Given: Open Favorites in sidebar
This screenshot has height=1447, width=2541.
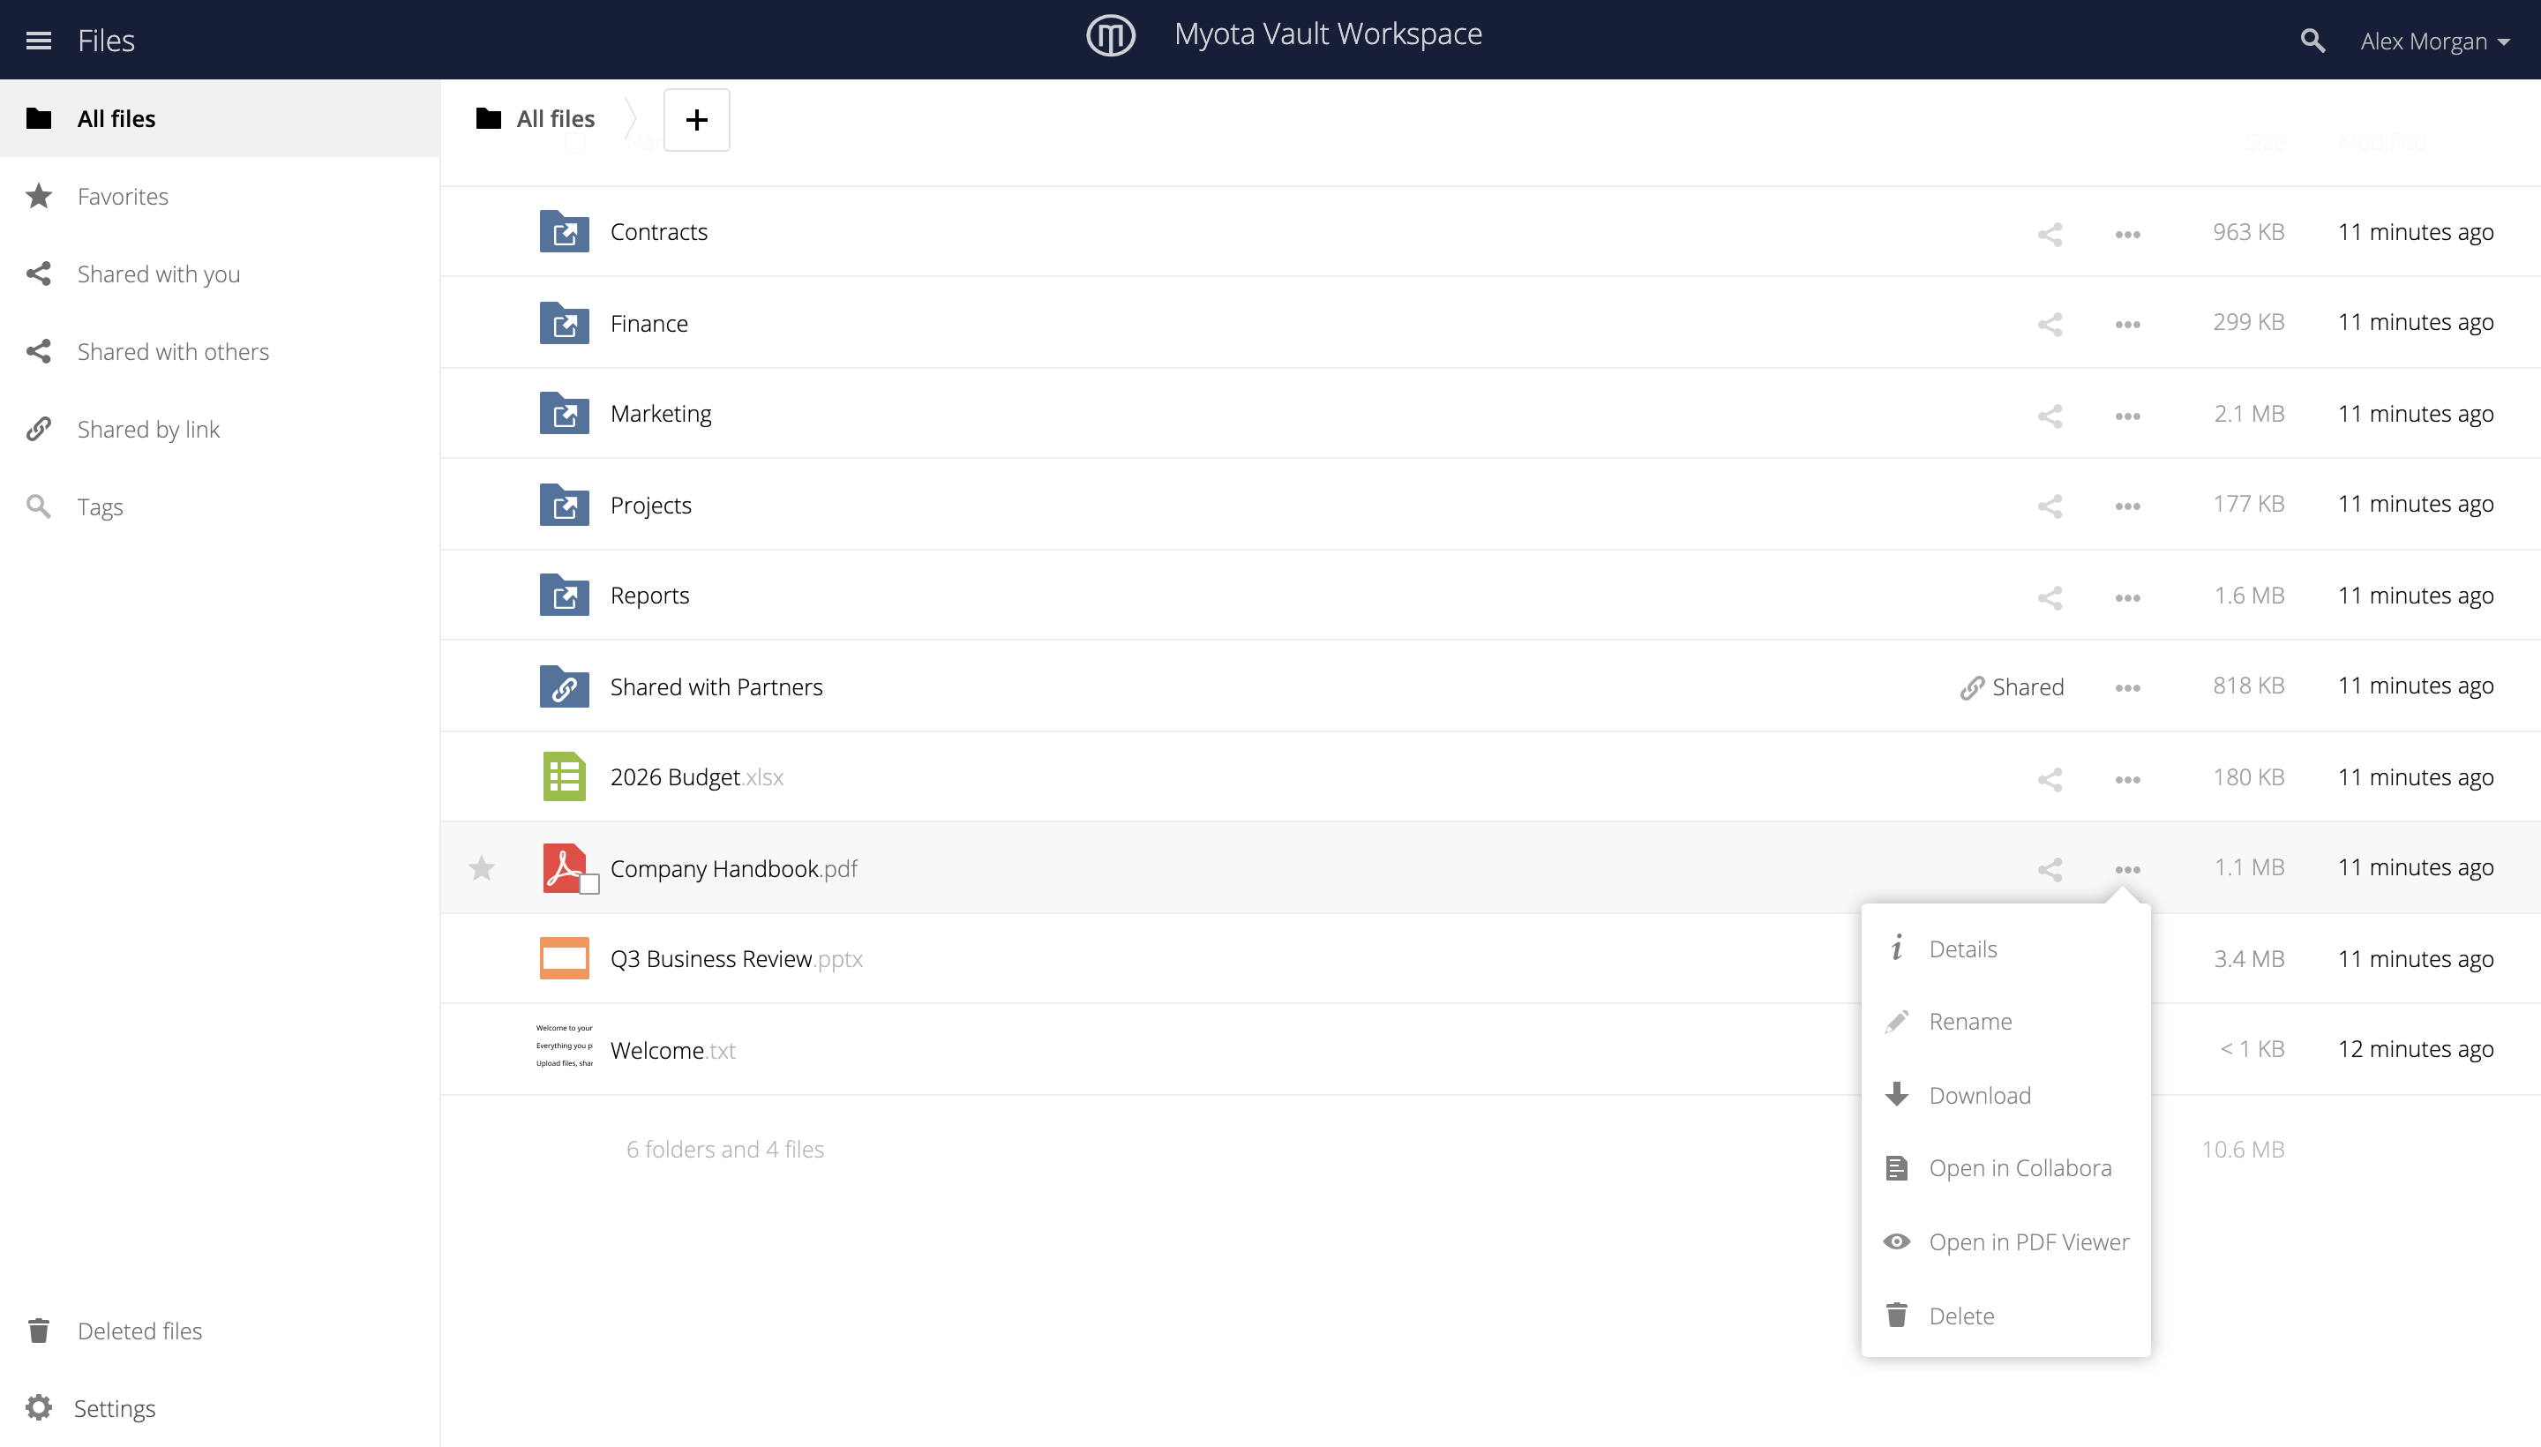Looking at the screenshot, I should (220, 196).
